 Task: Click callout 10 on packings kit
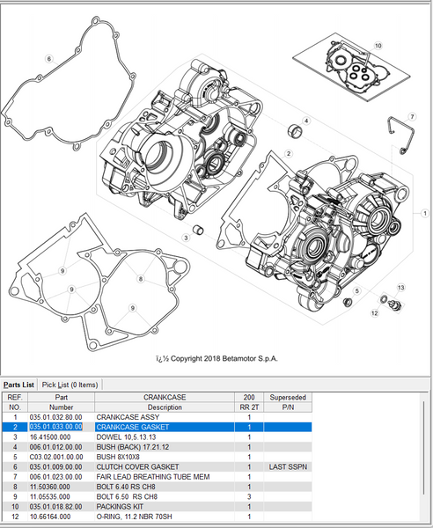point(378,46)
